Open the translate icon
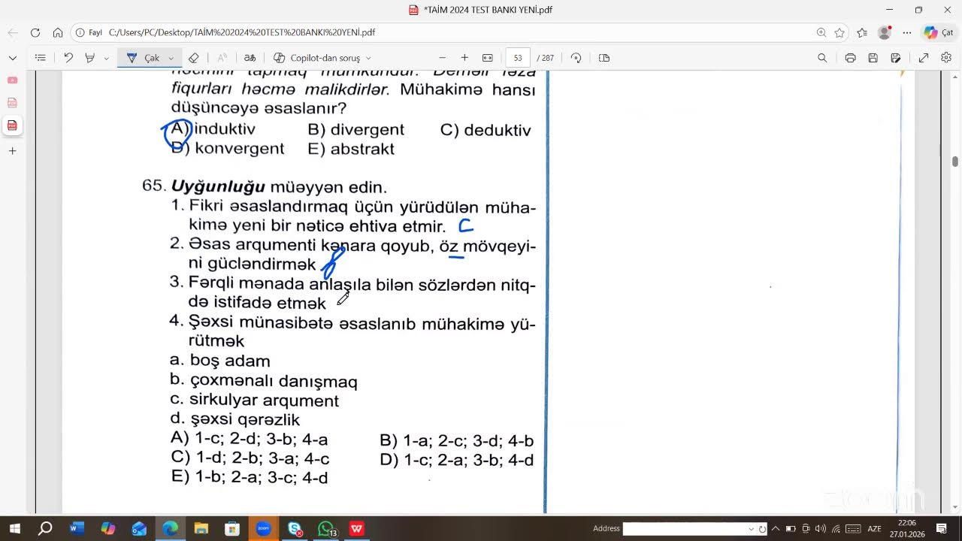 (x=250, y=58)
